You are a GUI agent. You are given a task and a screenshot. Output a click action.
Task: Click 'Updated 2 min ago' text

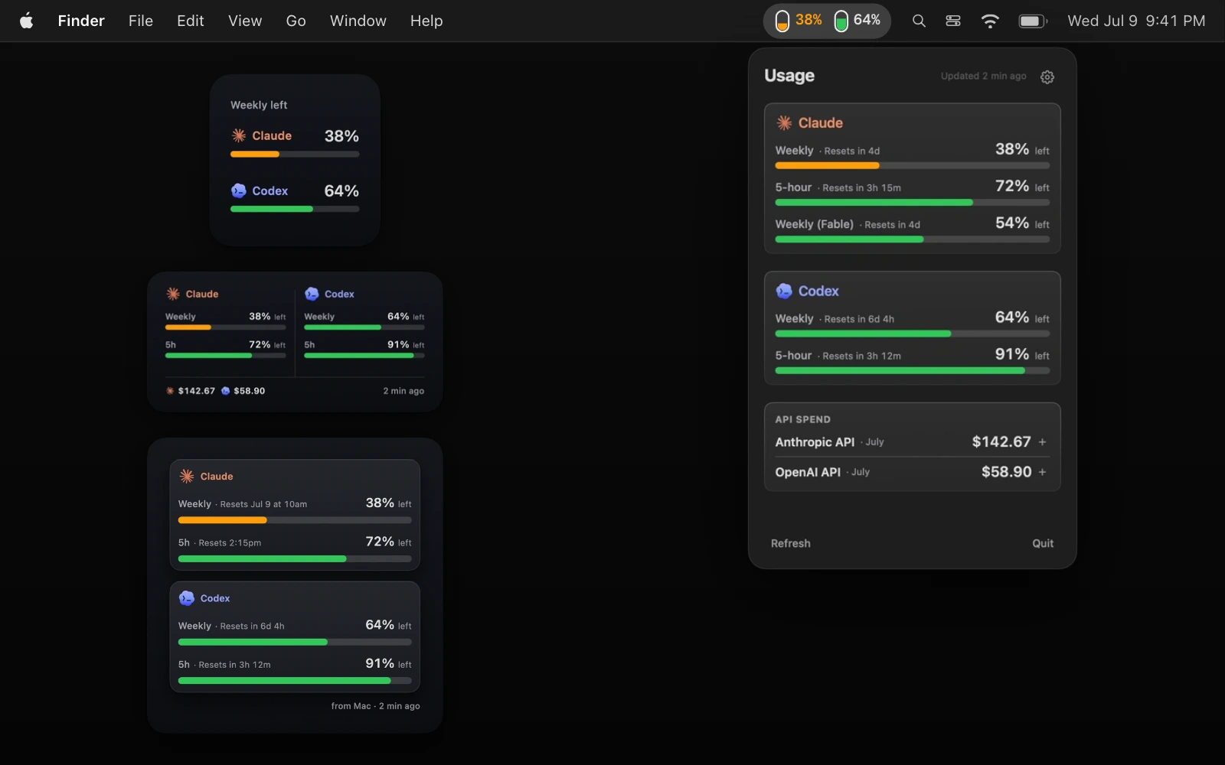coord(984,76)
